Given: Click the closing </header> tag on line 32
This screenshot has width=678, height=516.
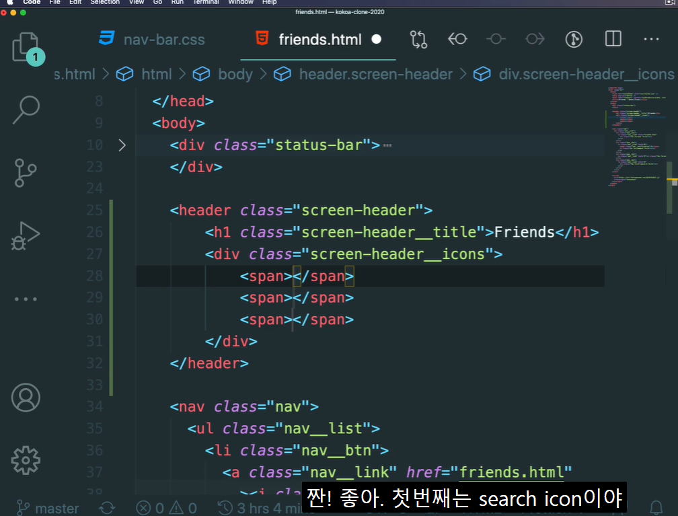Looking at the screenshot, I should click(209, 363).
